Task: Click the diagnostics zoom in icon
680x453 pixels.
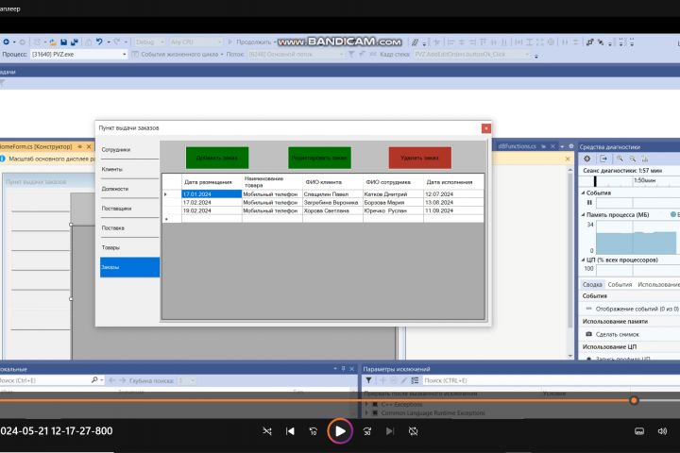Action: [x=620, y=159]
